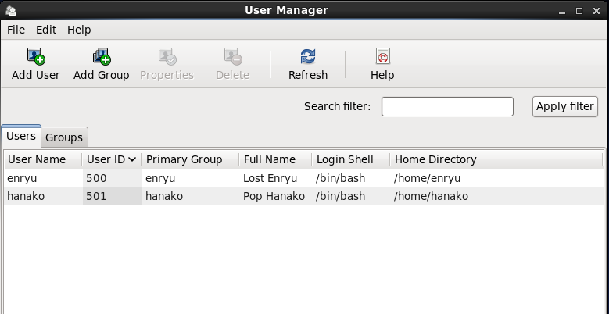This screenshot has width=609, height=314.
Task: Sort by User ID column arrow
Action: pos(132,159)
